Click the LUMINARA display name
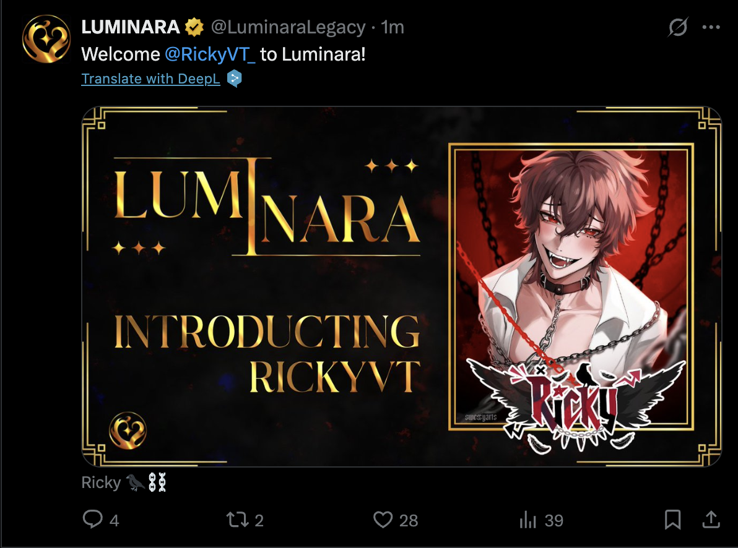Viewport: 738px width, 548px height. tap(131, 27)
